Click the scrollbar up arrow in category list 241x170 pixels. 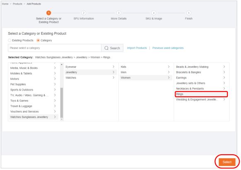point(62,65)
